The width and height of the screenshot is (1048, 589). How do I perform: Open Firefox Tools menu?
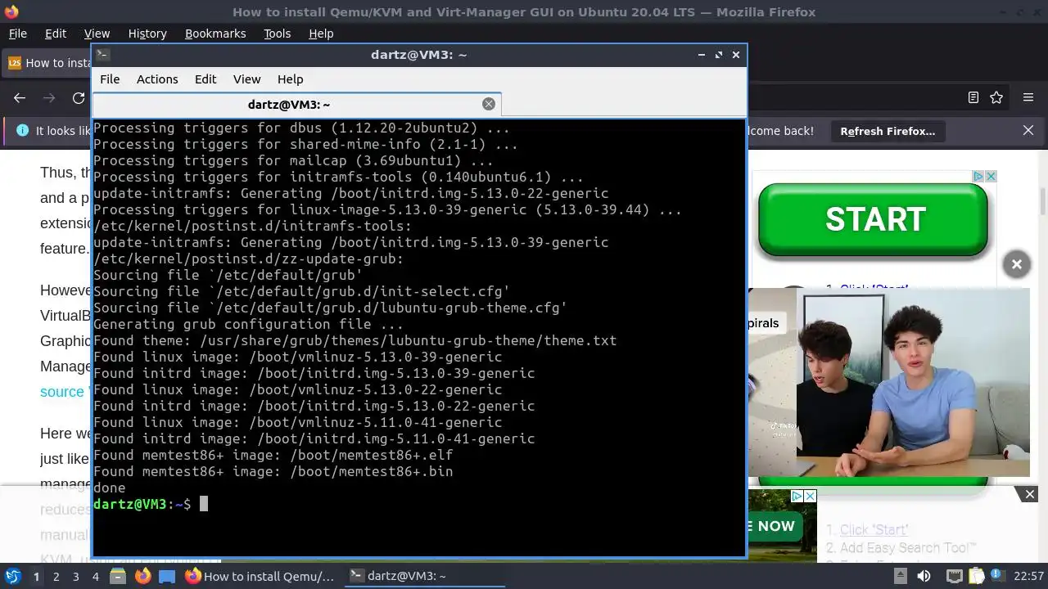[278, 34]
